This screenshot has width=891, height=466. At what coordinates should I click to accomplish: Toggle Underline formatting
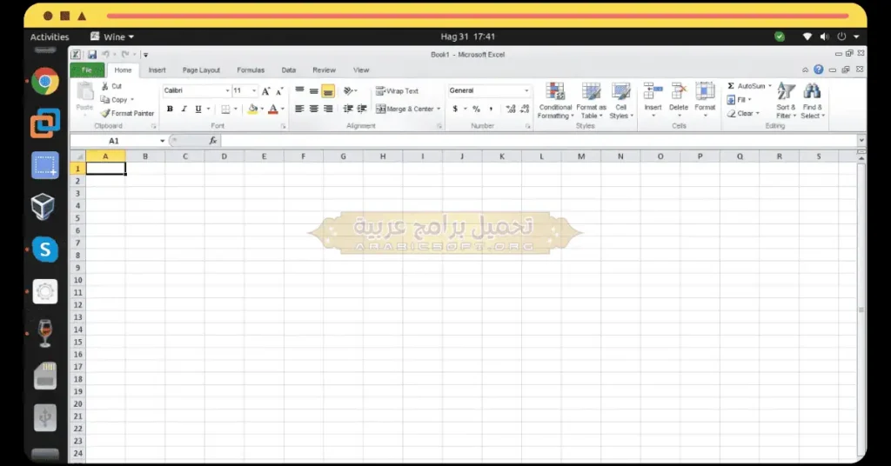(x=198, y=109)
